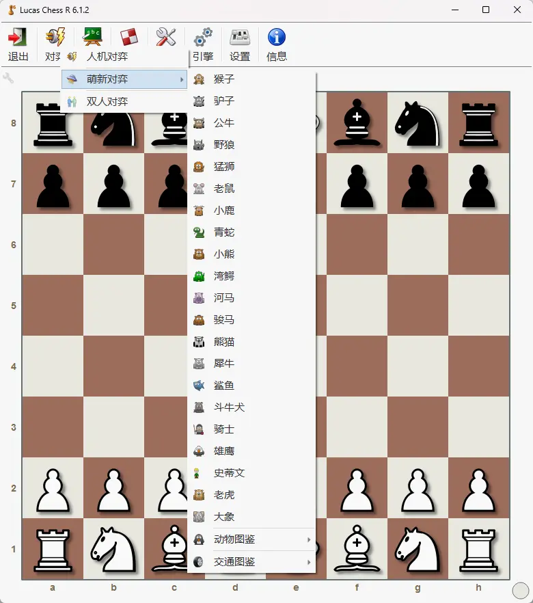Click the 信息 label in toolbar
The width and height of the screenshot is (533, 603).
tap(277, 57)
